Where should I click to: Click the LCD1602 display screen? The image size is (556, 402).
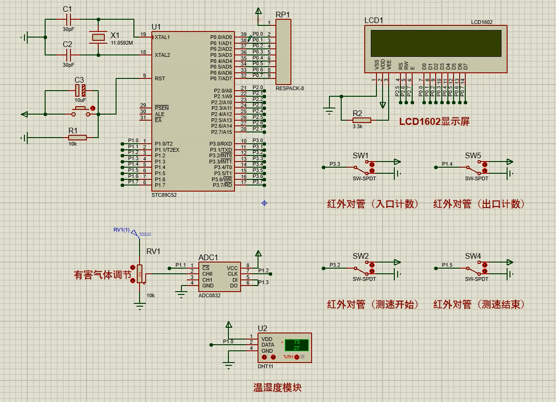point(436,43)
